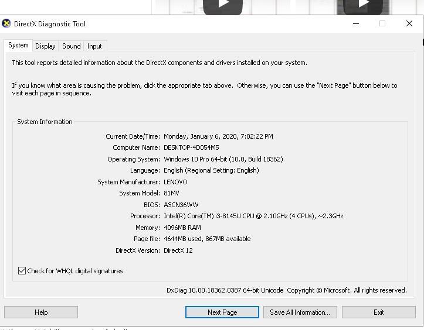
Task: Toggle Check for WHQL digital signatures checkbox
Action: (22, 271)
